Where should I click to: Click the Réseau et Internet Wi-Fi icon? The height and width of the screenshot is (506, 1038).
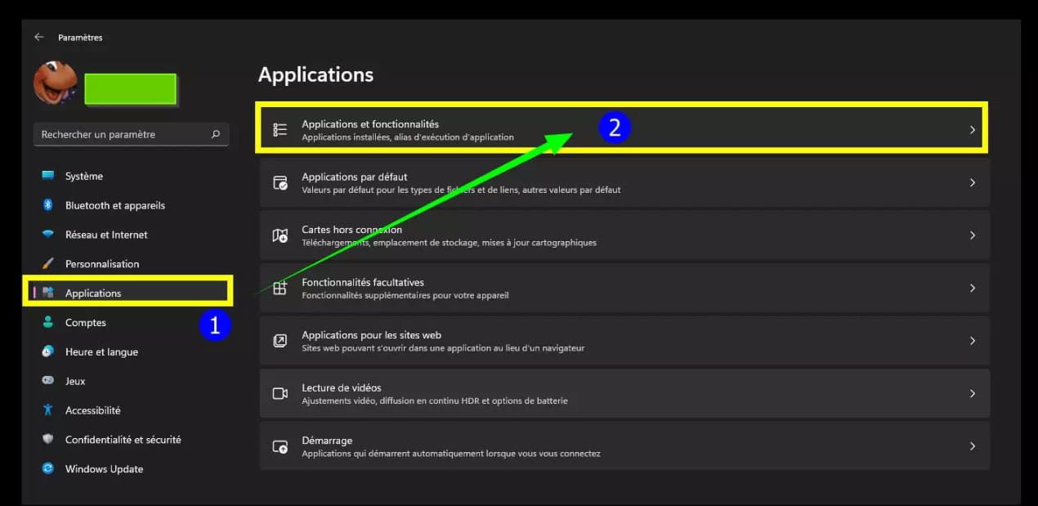pyautogui.click(x=48, y=235)
